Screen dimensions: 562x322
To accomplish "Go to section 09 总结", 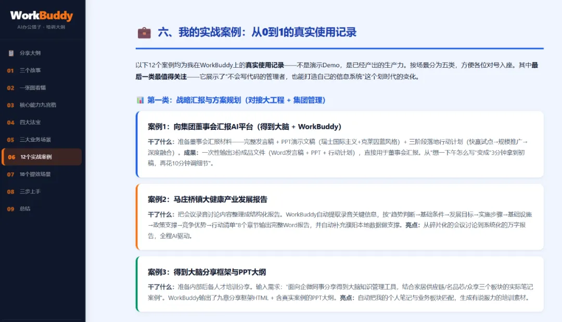I will 42,208.
